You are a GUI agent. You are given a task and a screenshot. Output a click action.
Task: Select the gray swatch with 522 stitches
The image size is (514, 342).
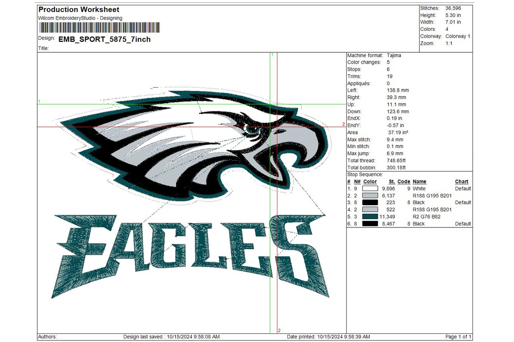pyautogui.click(x=370, y=209)
